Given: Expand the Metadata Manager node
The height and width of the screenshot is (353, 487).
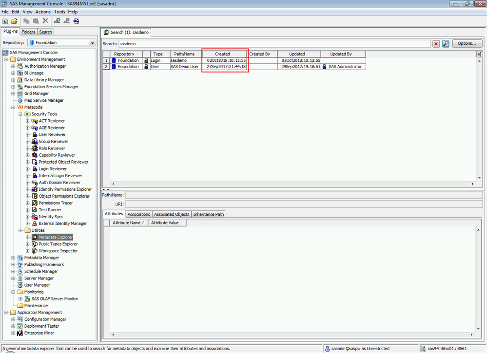Looking at the screenshot, I should (x=13, y=258).
